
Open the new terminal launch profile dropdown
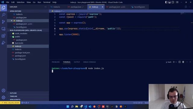click(x=176, y=62)
